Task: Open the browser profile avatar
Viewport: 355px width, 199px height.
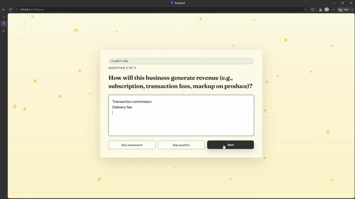Action: pos(326,10)
